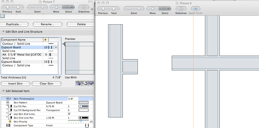
Task: Collapse the Edit Skin and Line Structure section
Action: [x=3, y=32]
